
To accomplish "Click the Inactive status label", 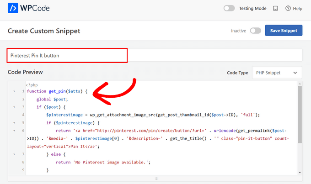I will coord(238,31).
